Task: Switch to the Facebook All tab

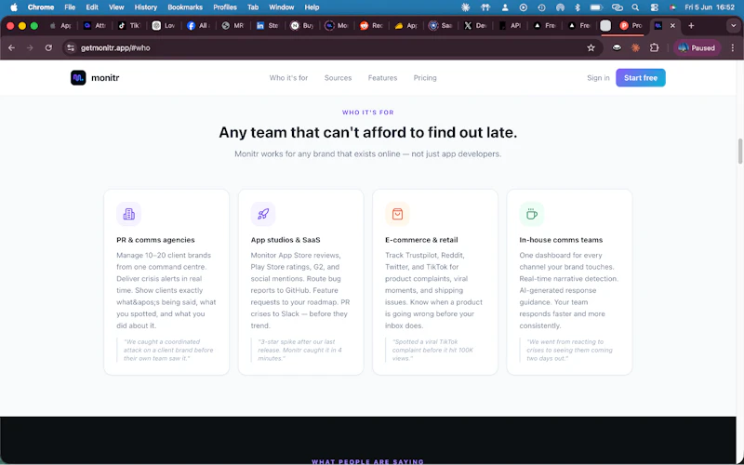Action: click(x=199, y=26)
